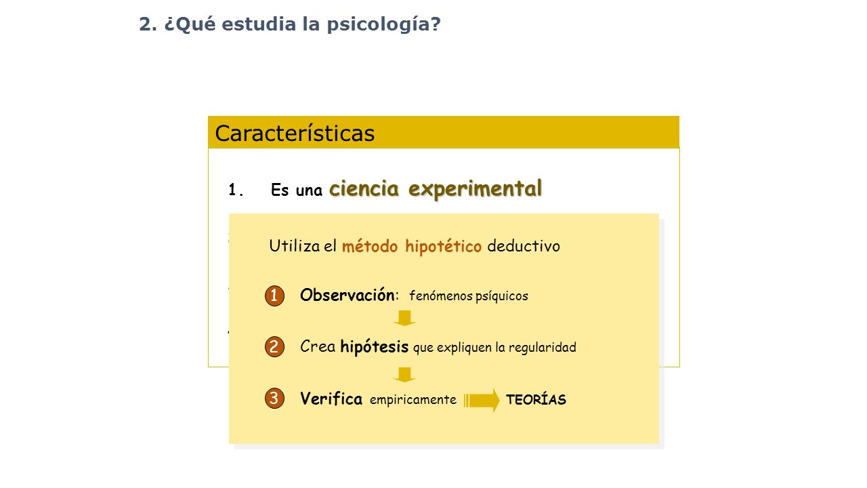This screenshot has width=867, height=488.
Task: Click the Observación label
Action: coord(347,296)
